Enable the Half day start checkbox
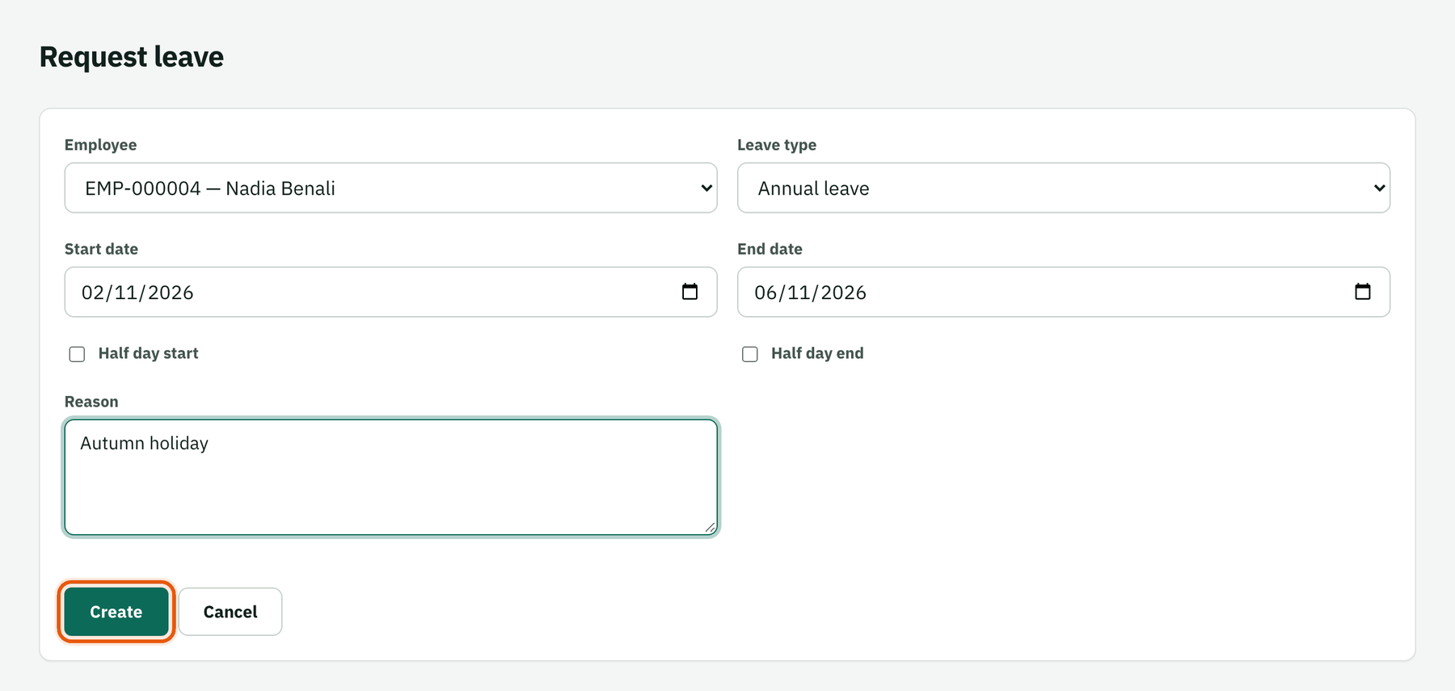The width and height of the screenshot is (1455, 691). [77, 354]
